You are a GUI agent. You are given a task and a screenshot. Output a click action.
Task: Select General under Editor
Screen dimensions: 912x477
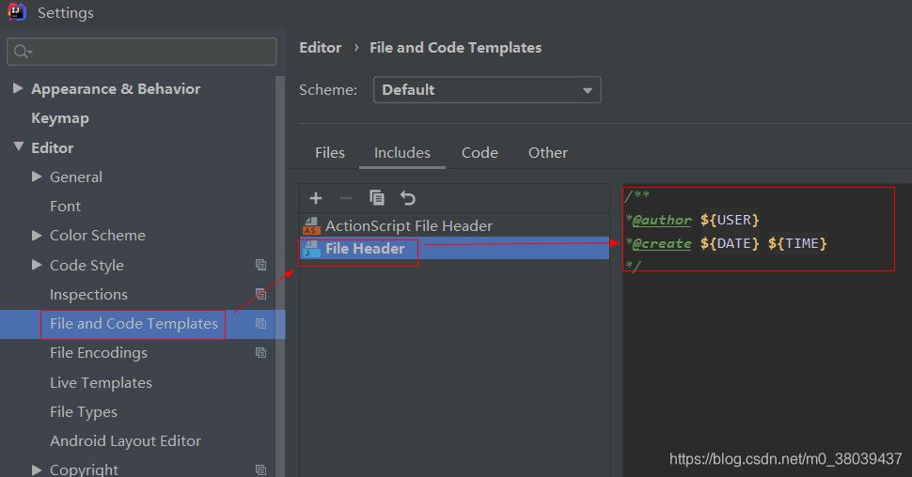[x=75, y=177]
